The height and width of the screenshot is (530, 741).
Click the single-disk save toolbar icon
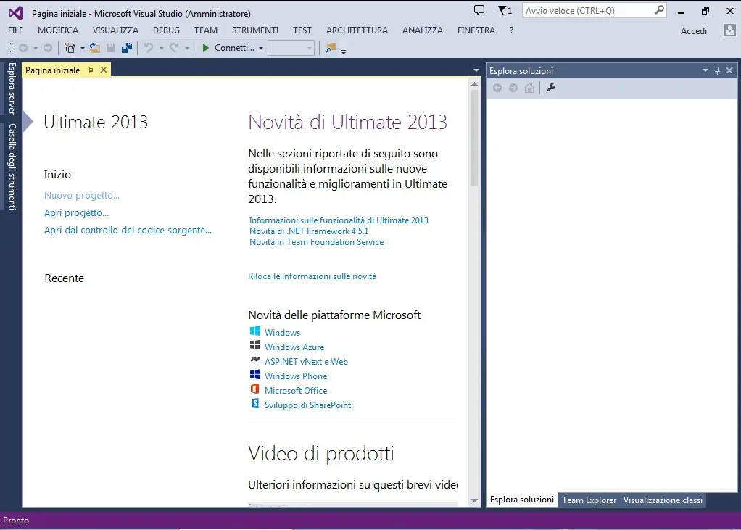click(x=111, y=48)
